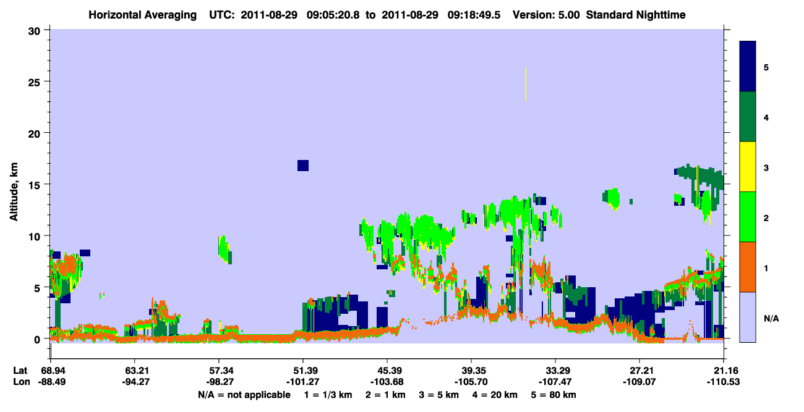Click the dark green level 4 legend swatch
Screen dimensions: 804x412
pyautogui.click(x=748, y=117)
